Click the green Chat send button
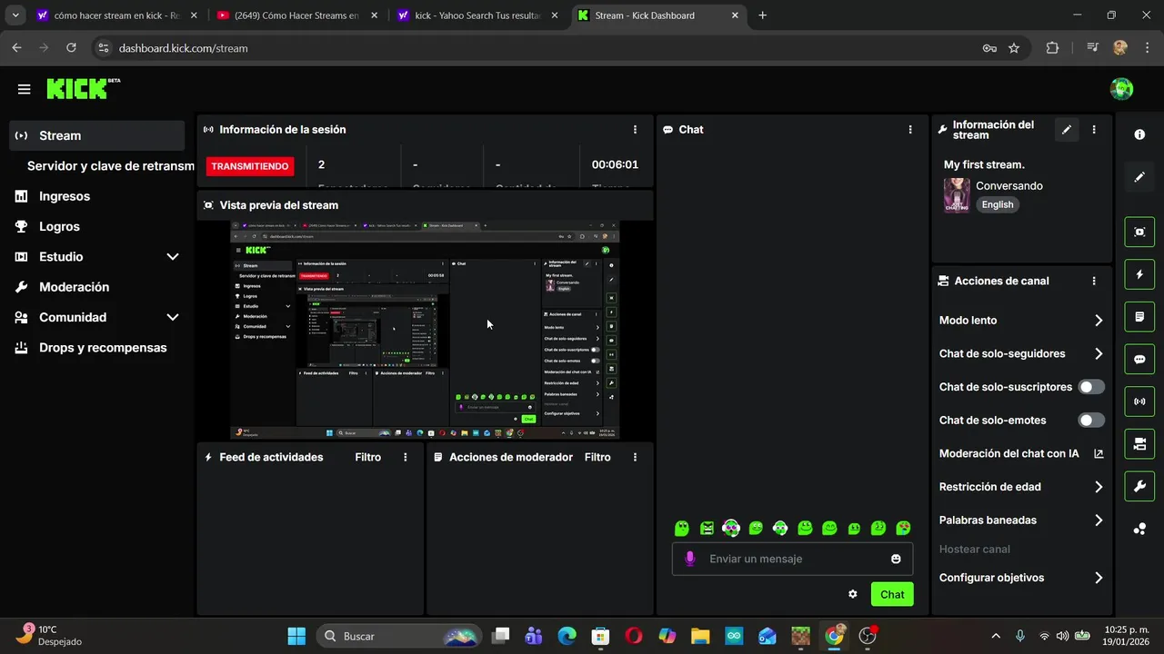Screen dimensions: 1164x654 coord(892,594)
